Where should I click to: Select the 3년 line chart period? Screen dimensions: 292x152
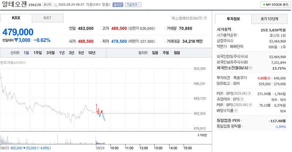72,53
